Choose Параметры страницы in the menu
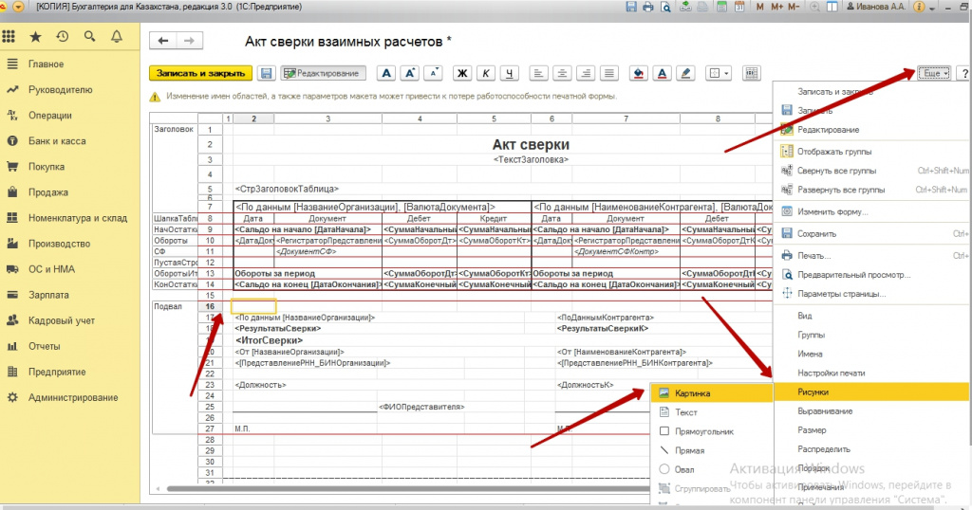972x510 pixels. pos(841,294)
